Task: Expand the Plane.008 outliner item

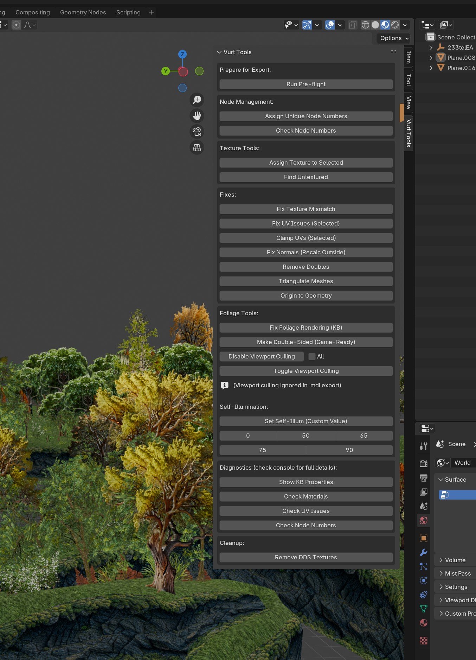Action: (x=431, y=58)
